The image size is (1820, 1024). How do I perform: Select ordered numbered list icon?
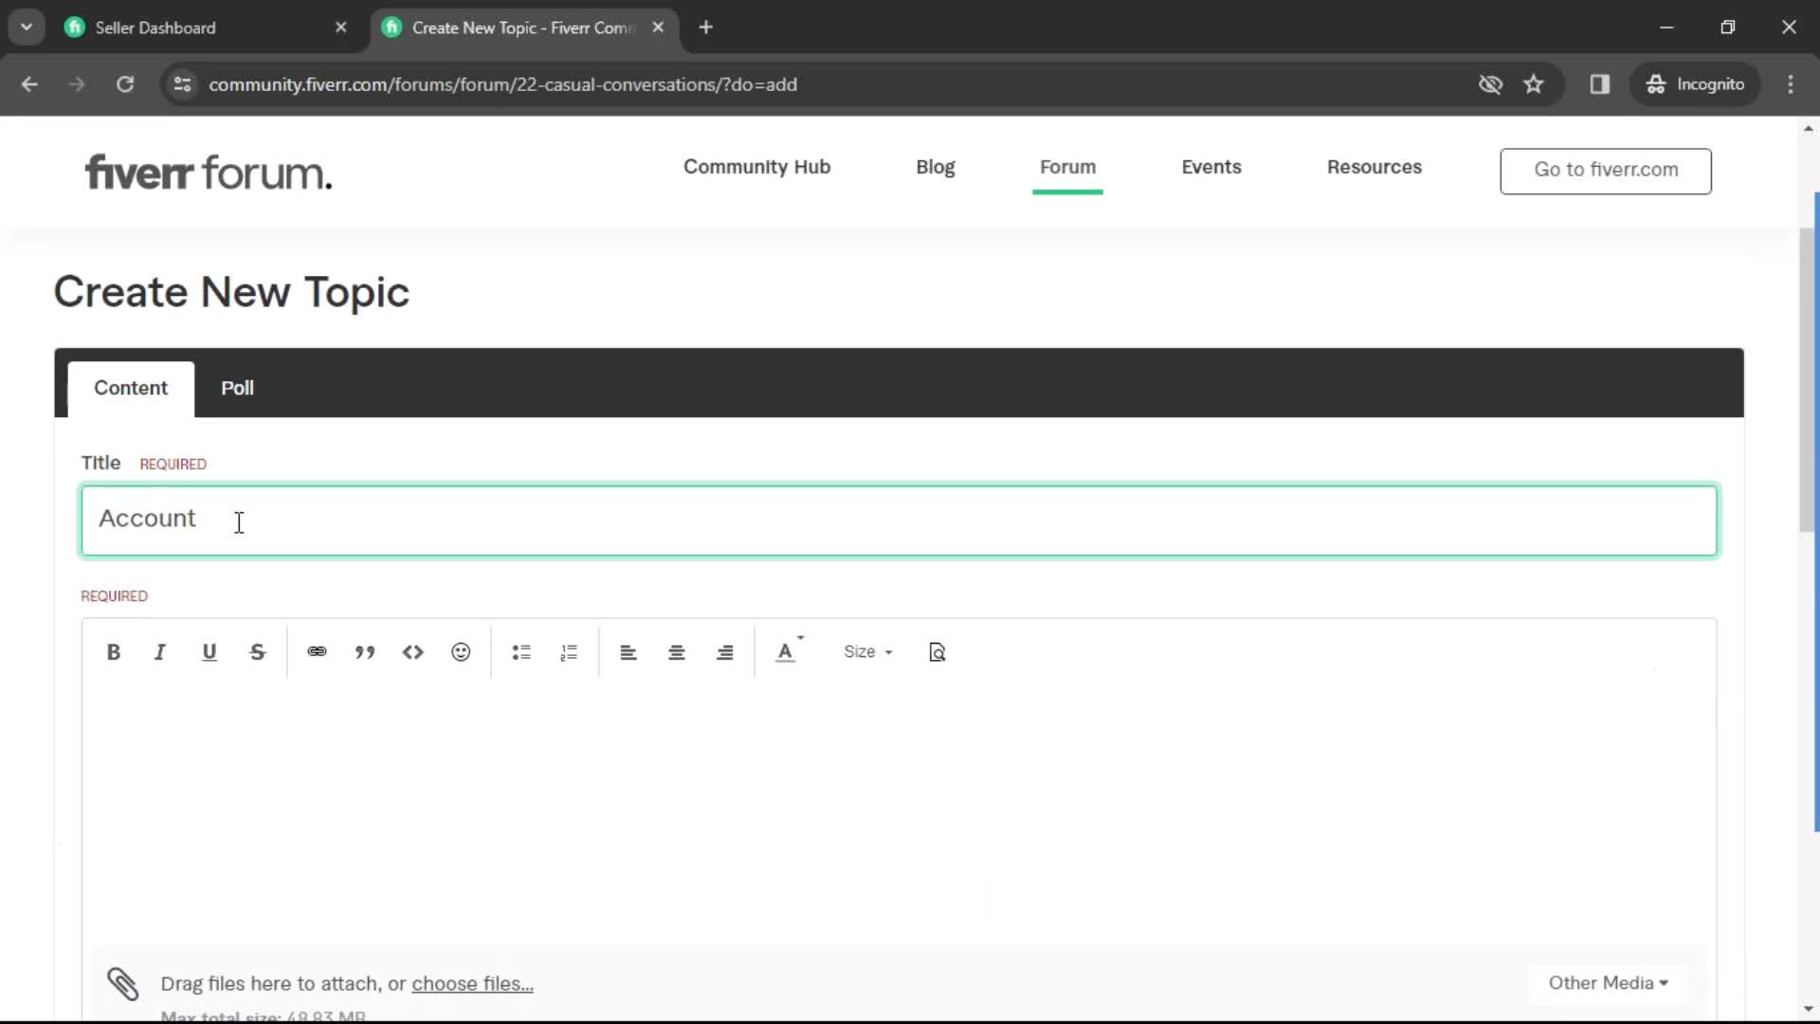click(x=569, y=651)
